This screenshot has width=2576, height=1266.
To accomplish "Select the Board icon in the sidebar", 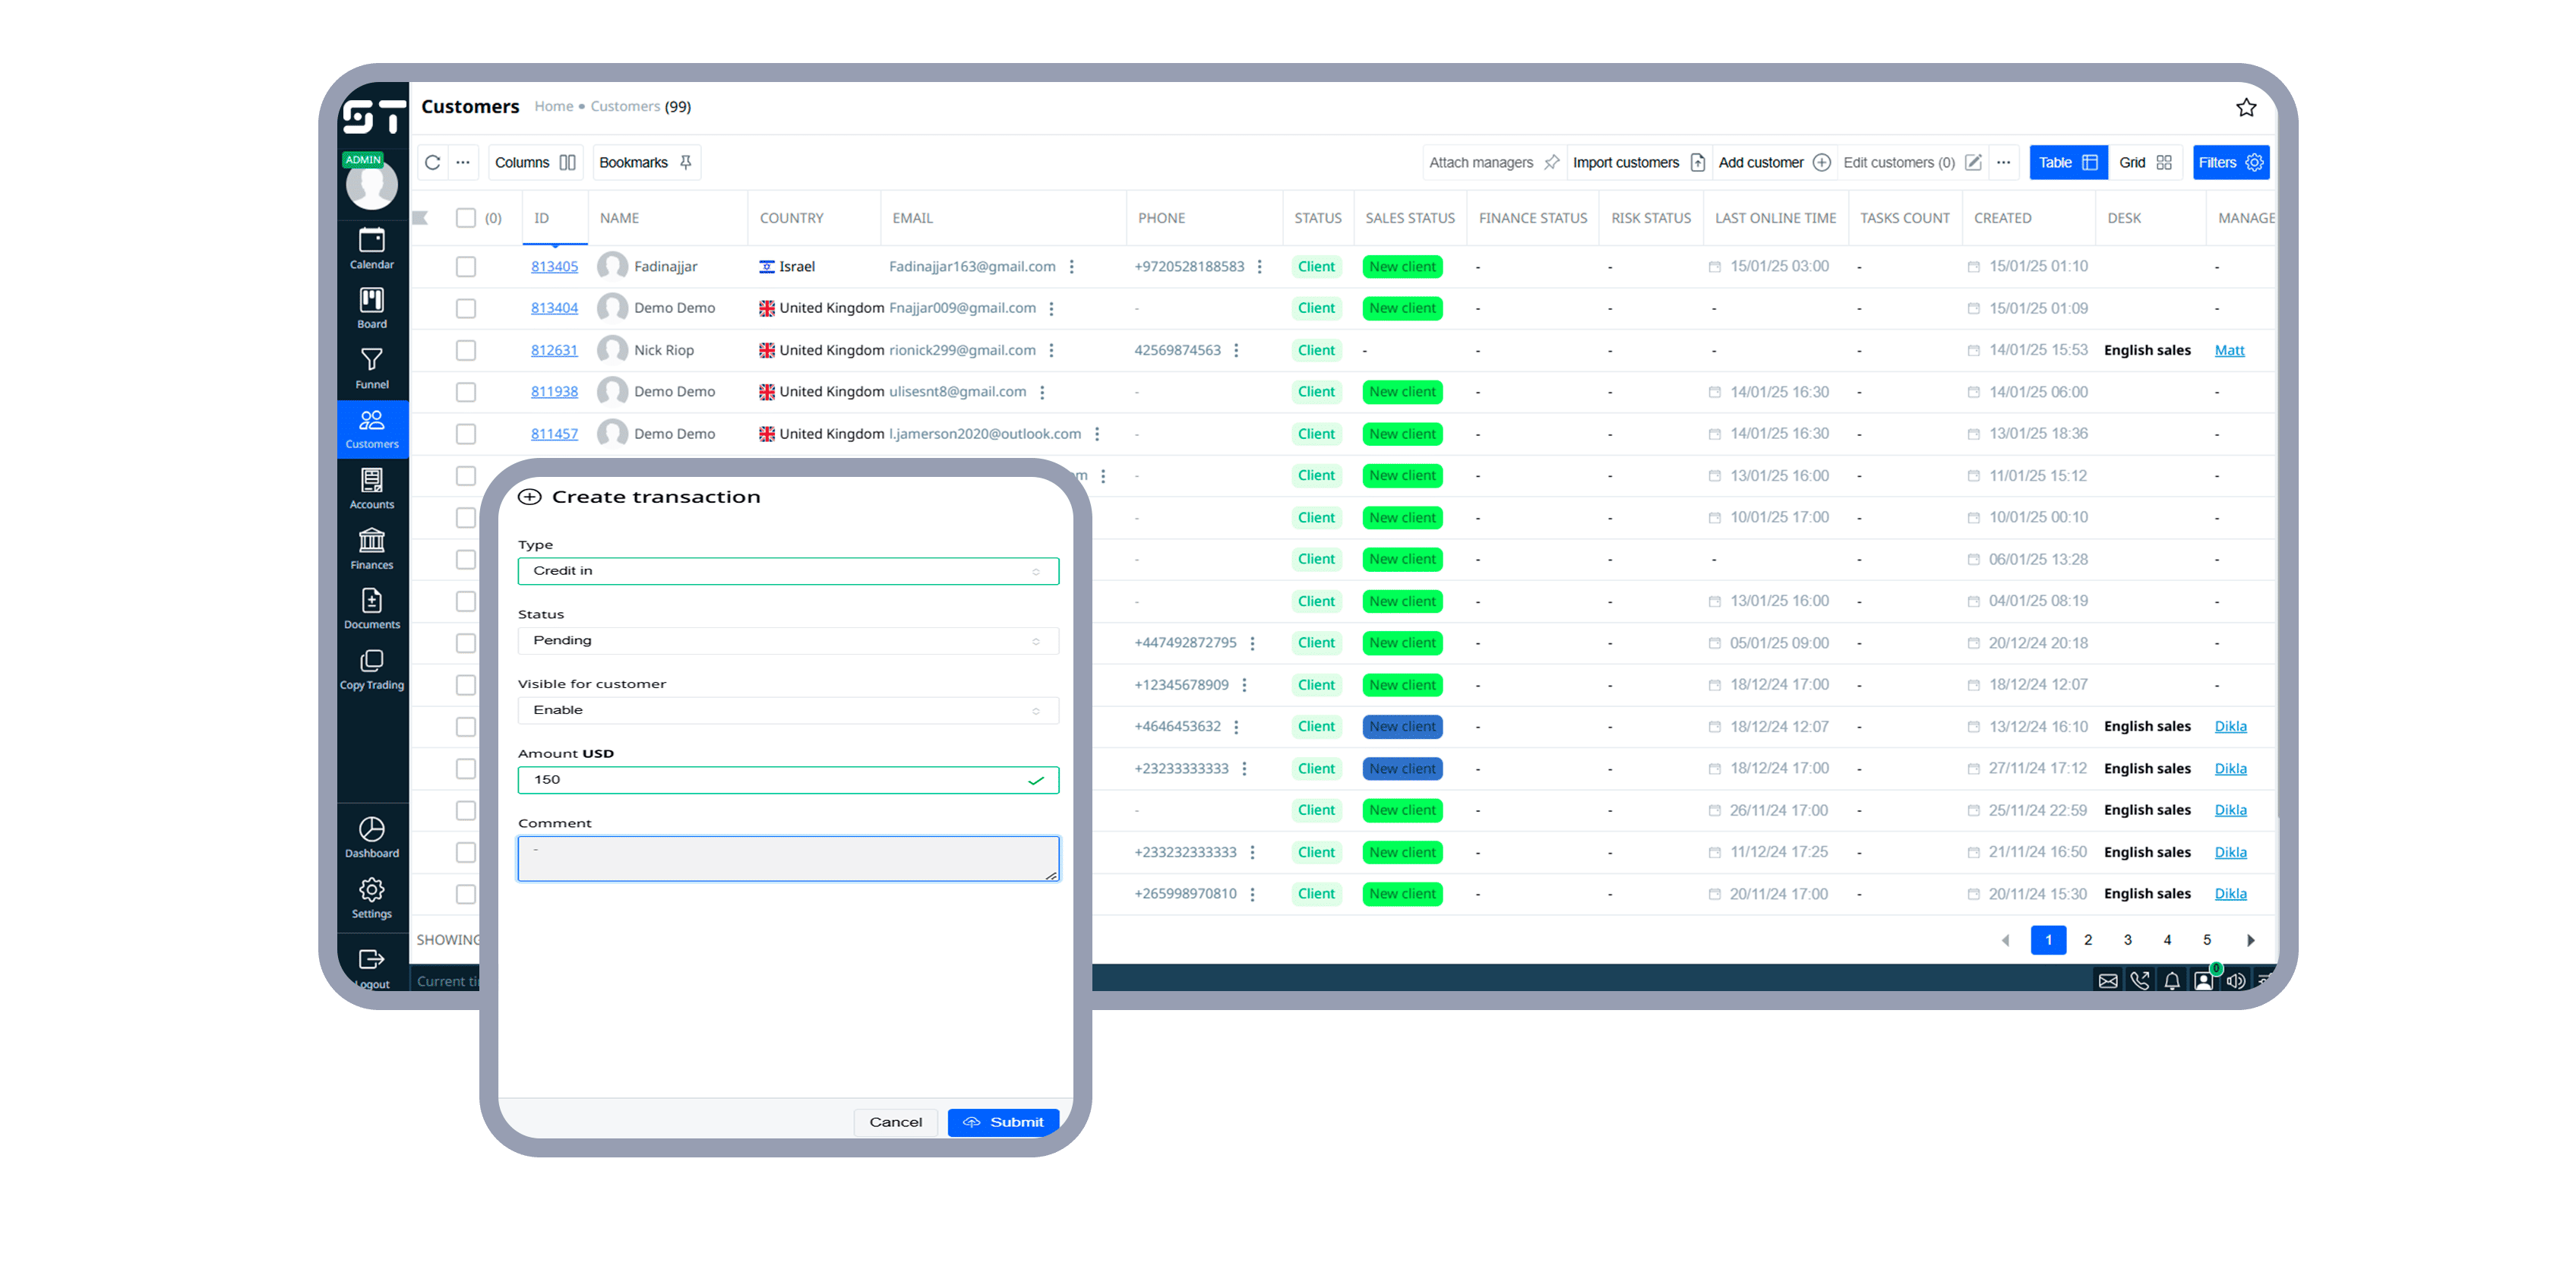I will pos(371,308).
